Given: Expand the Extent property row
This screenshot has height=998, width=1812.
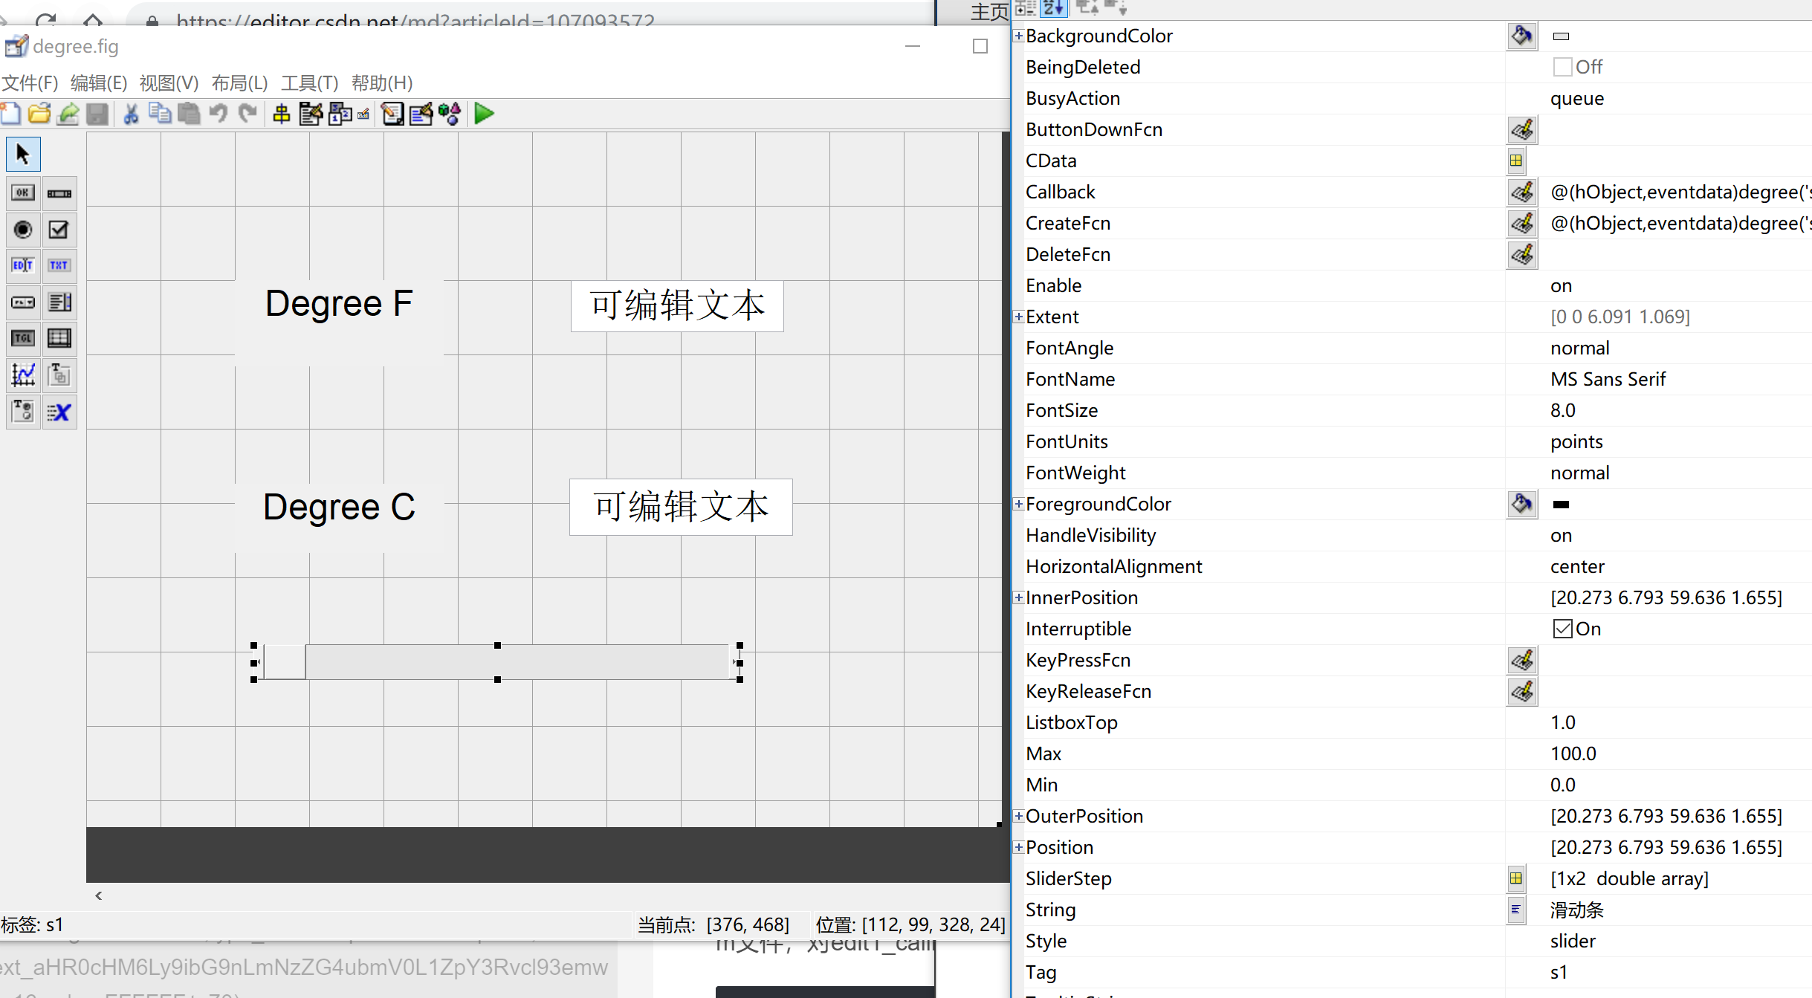Looking at the screenshot, I should (1019, 317).
